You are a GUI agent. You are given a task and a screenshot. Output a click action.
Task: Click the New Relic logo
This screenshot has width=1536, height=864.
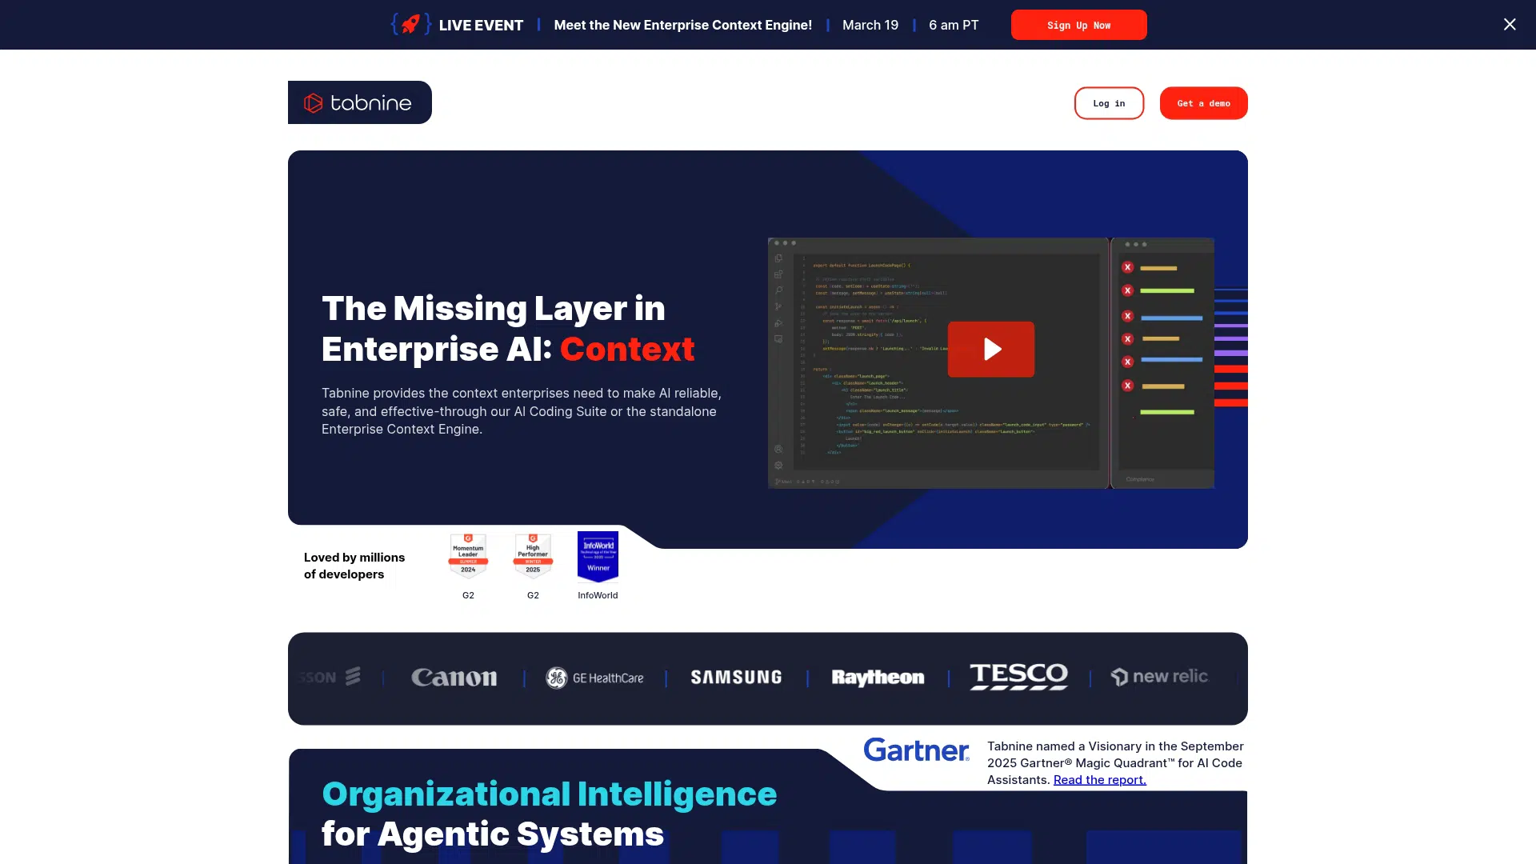tap(1159, 677)
